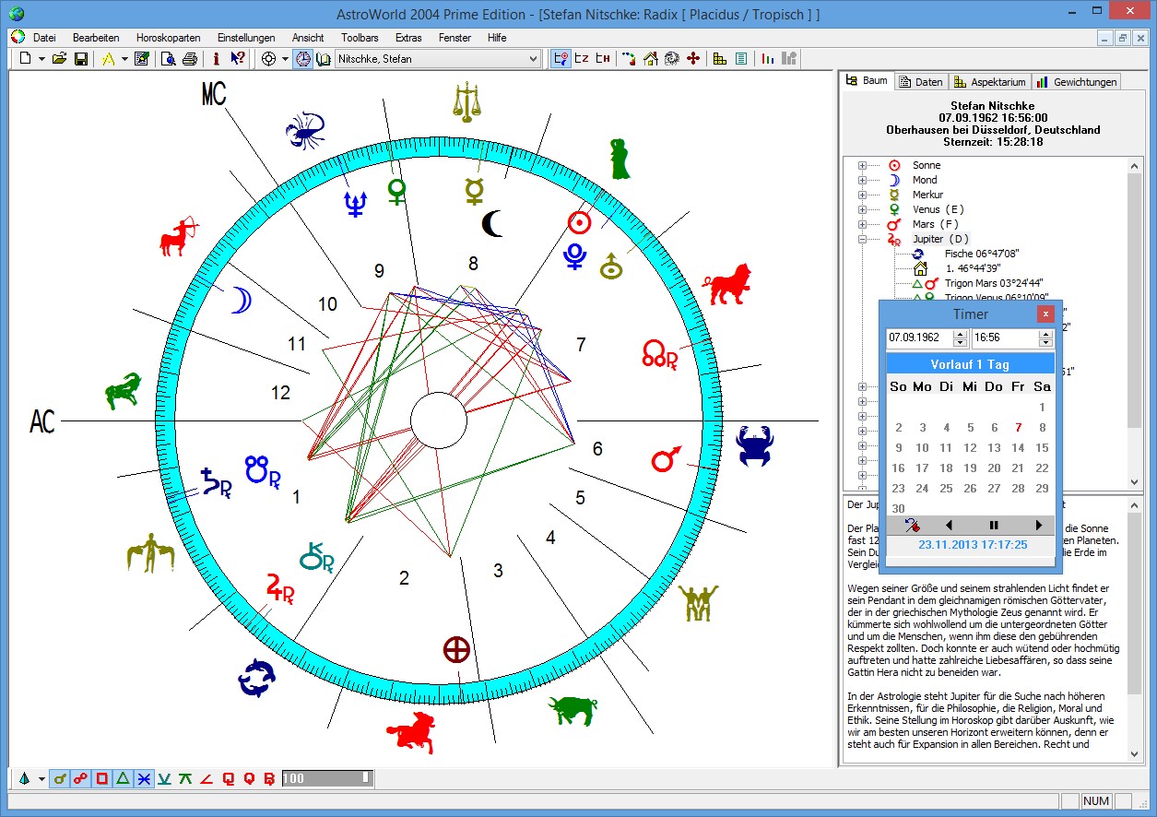This screenshot has height=817, width=1157.
Task: Open the Horoskoparten menu
Action: [x=168, y=38]
